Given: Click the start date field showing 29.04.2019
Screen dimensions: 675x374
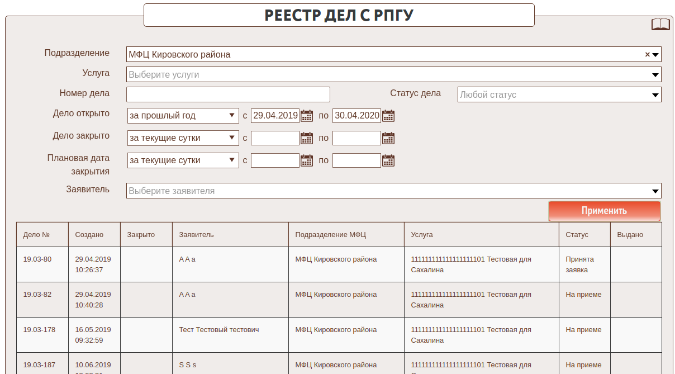Looking at the screenshot, I should (x=275, y=116).
